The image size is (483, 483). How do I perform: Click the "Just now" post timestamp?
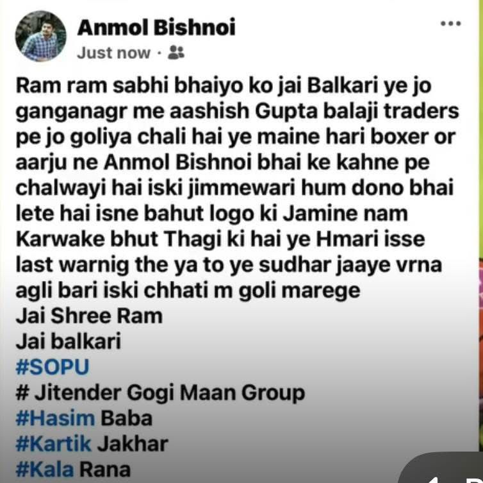[x=113, y=53]
